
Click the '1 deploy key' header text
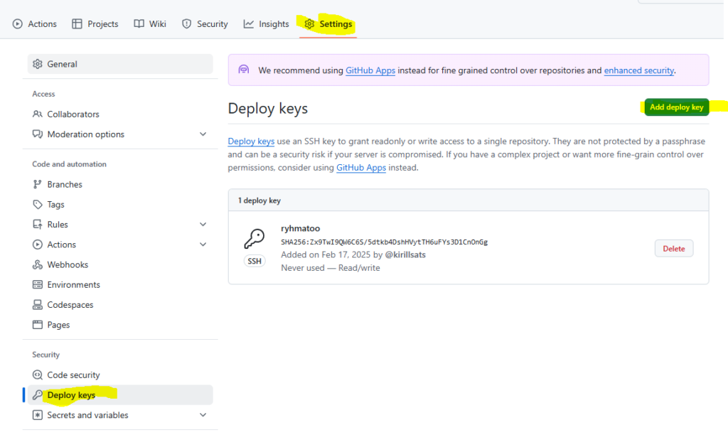click(x=259, y=200)
